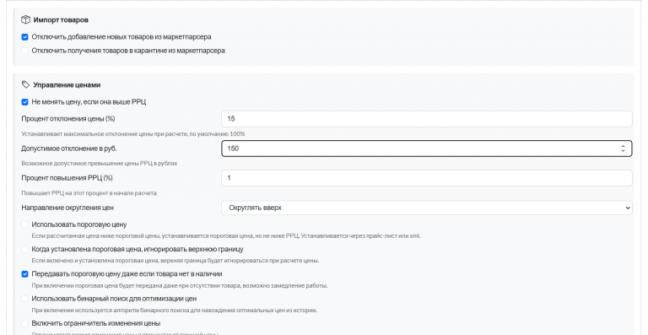Click hint При включении пороговая цена будет передана
The image size is (648, 335).
[x=180, y=285]
